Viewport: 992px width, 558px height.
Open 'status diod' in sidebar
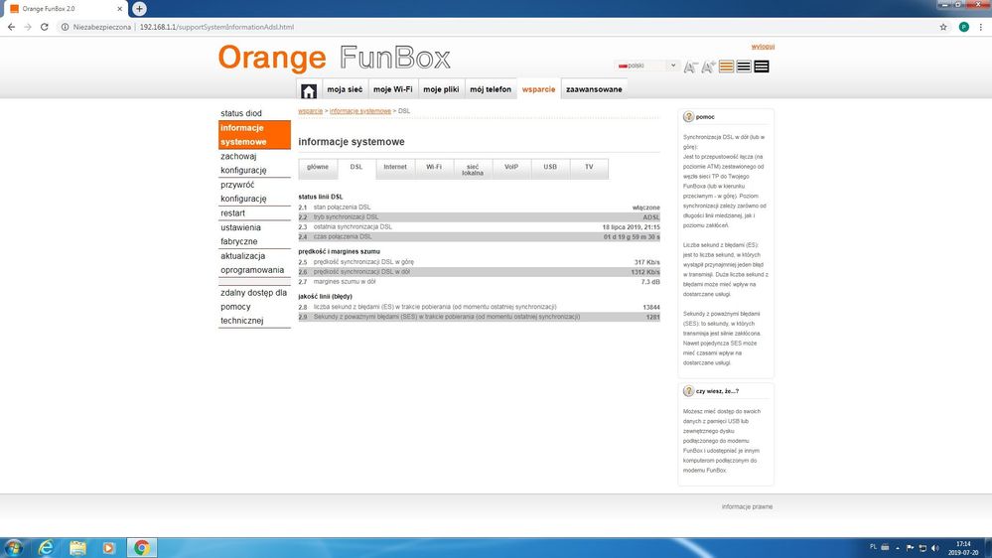pos(254,113)
